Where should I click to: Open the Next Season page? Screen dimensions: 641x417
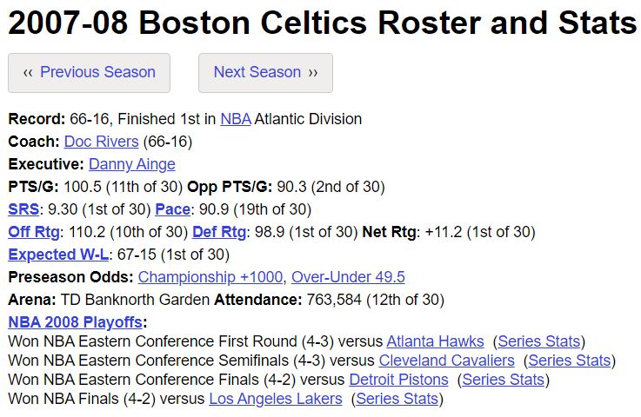[266, 73]
